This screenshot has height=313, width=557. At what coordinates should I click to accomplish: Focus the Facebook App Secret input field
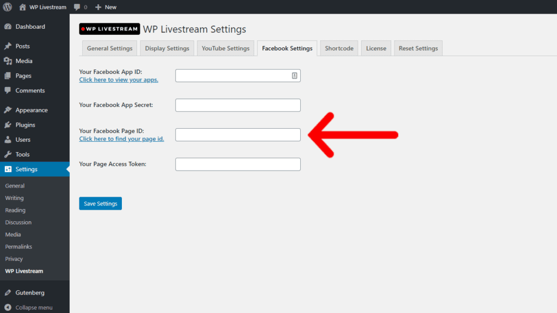coord(238,105)
